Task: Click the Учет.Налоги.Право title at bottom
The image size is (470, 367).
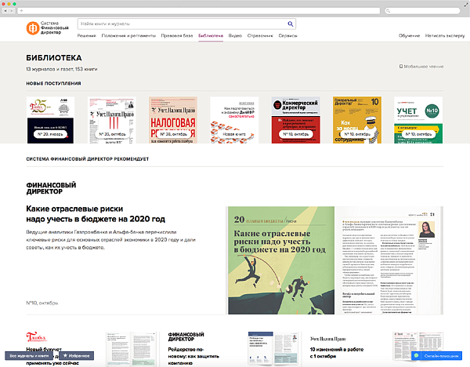Action: pyautogui.click(x=328, y=339)
